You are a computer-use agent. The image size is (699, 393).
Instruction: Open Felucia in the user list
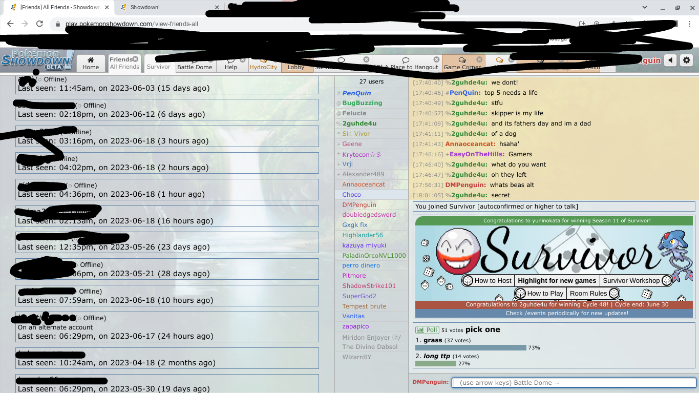tap(354, 113)
